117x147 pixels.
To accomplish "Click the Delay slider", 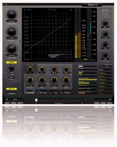I will (x=88, y=66).
